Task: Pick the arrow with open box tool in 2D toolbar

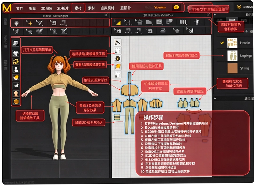Action: 139,22
